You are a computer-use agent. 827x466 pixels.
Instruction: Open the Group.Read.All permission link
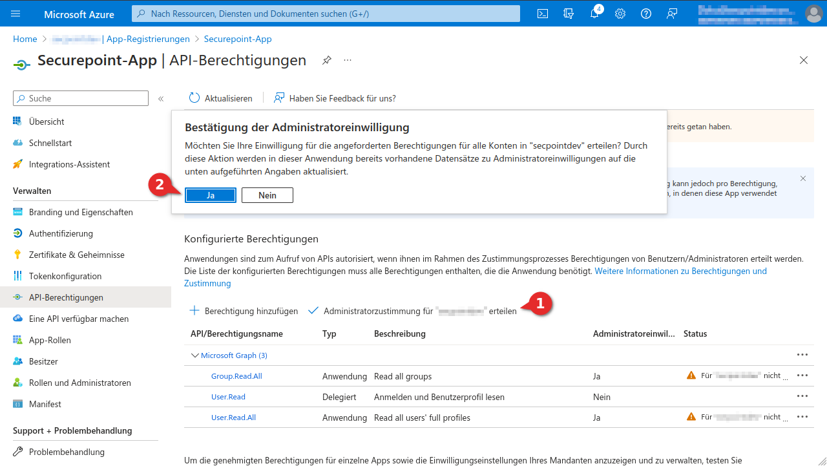[236, 376]
